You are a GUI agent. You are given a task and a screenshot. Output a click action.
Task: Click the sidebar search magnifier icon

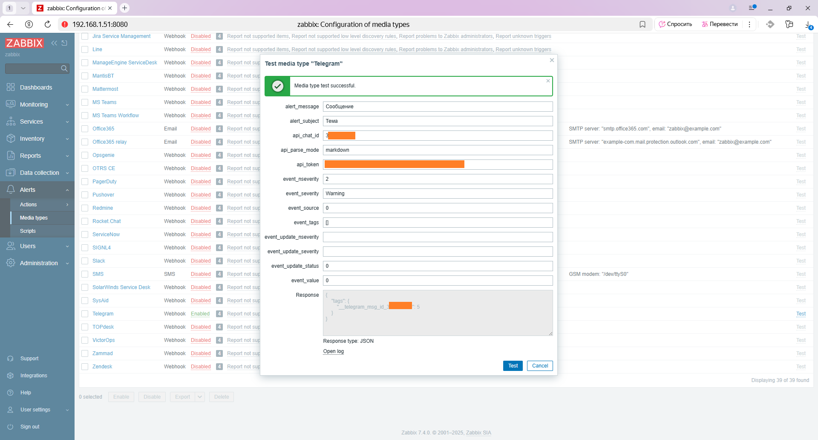(64, 68)
